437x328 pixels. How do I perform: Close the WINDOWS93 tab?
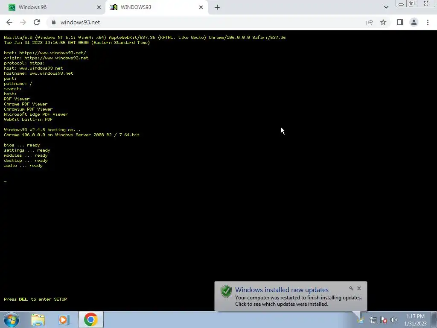click(x=201, y=7)
